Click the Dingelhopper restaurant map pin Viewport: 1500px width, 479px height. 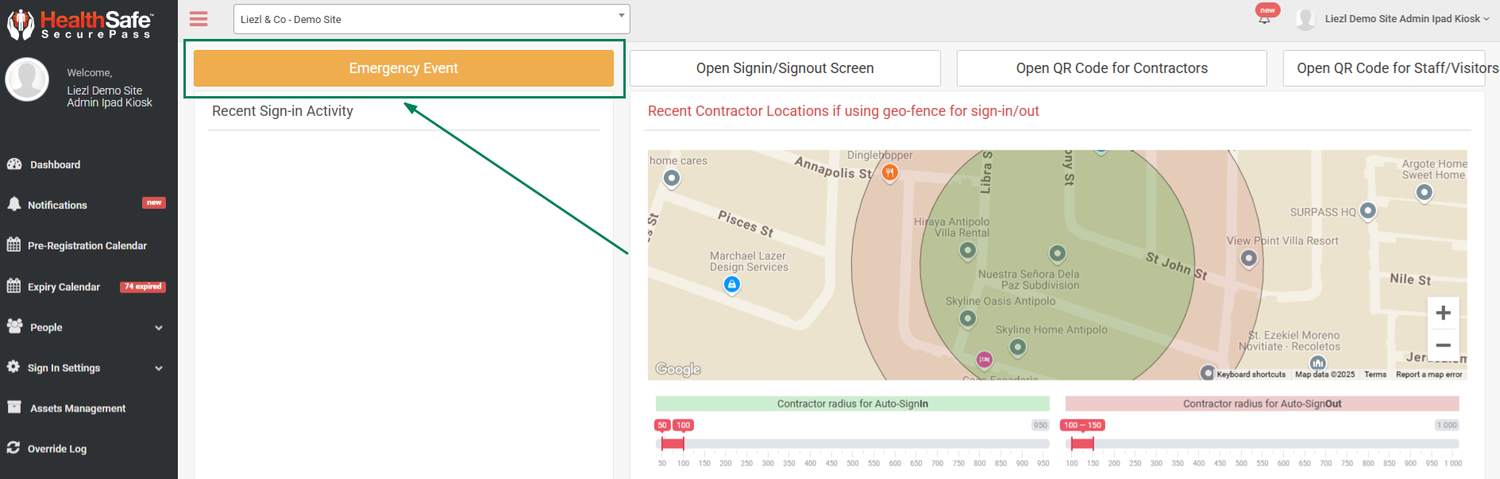point(889,172)
